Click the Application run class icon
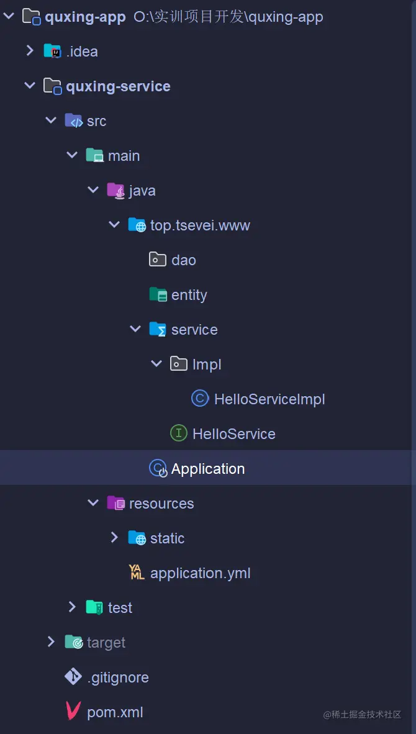The height and width of the screenshot is (734, 416). tap(158, 468)
